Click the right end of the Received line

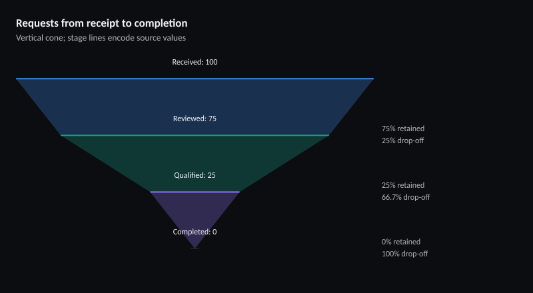tap(373, 79)
